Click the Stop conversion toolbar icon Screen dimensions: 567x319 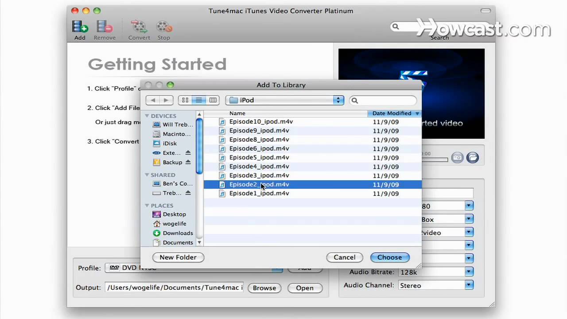164,27
